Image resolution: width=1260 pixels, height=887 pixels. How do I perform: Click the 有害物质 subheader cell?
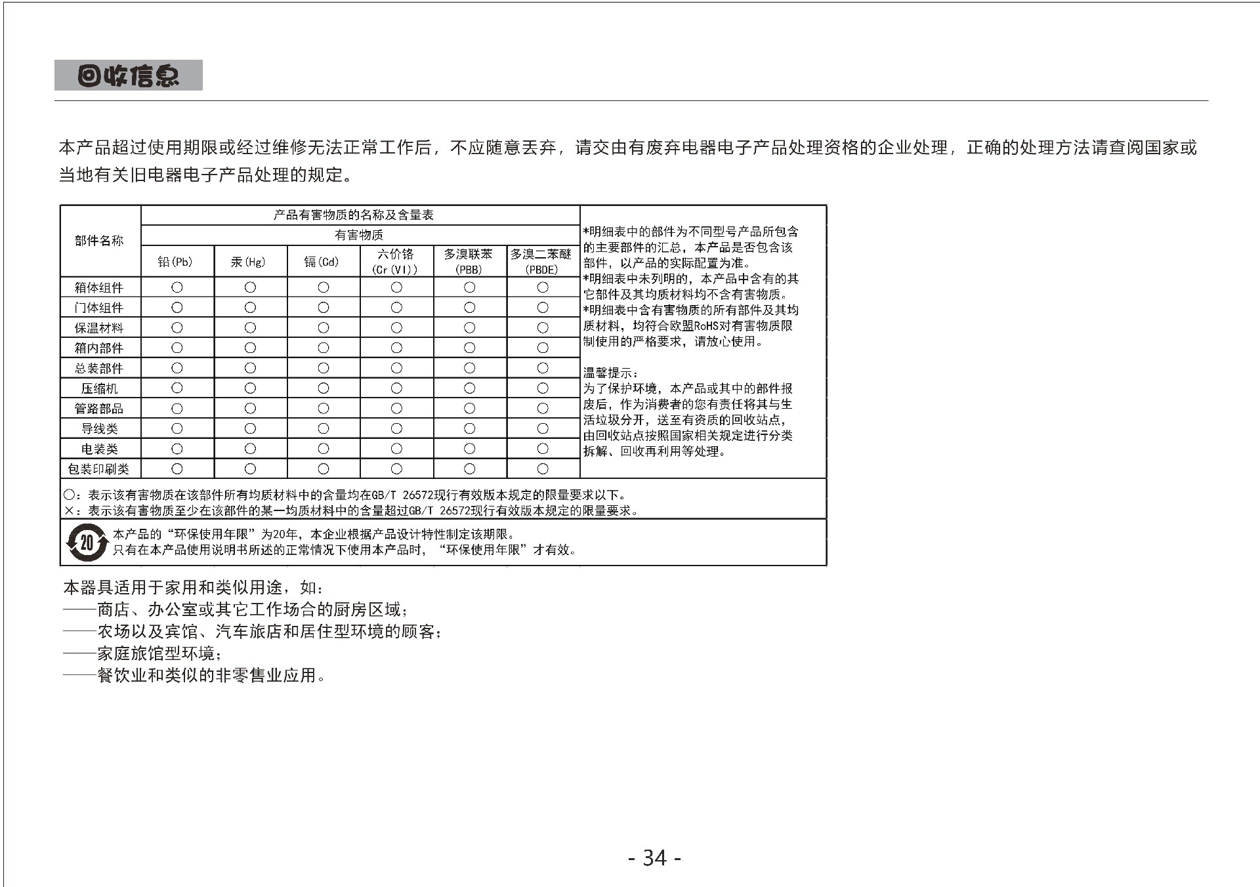359,235
